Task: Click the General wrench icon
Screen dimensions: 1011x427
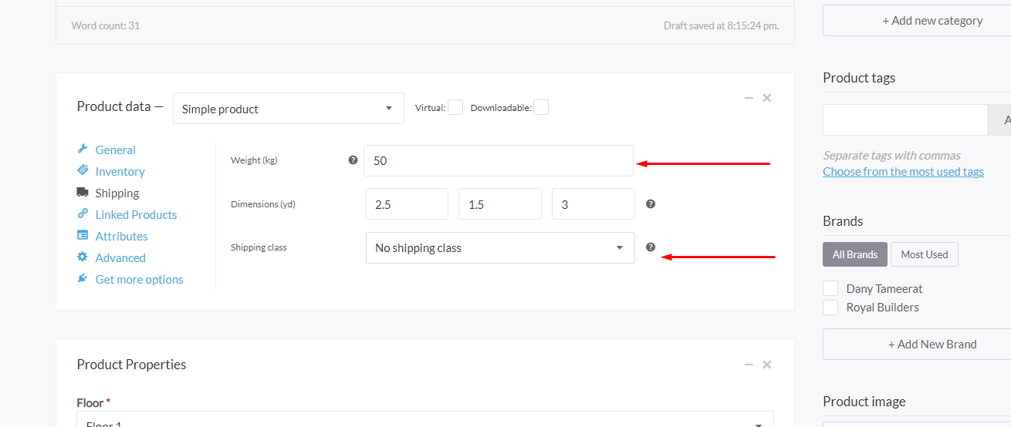Action: 83,150
